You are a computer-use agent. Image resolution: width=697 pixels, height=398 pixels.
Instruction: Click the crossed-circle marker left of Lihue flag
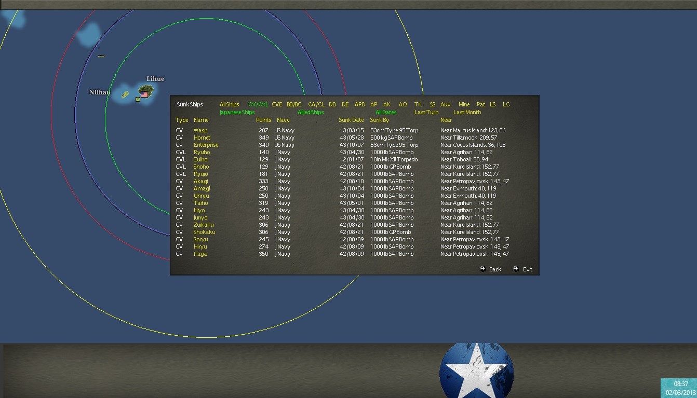138,99
